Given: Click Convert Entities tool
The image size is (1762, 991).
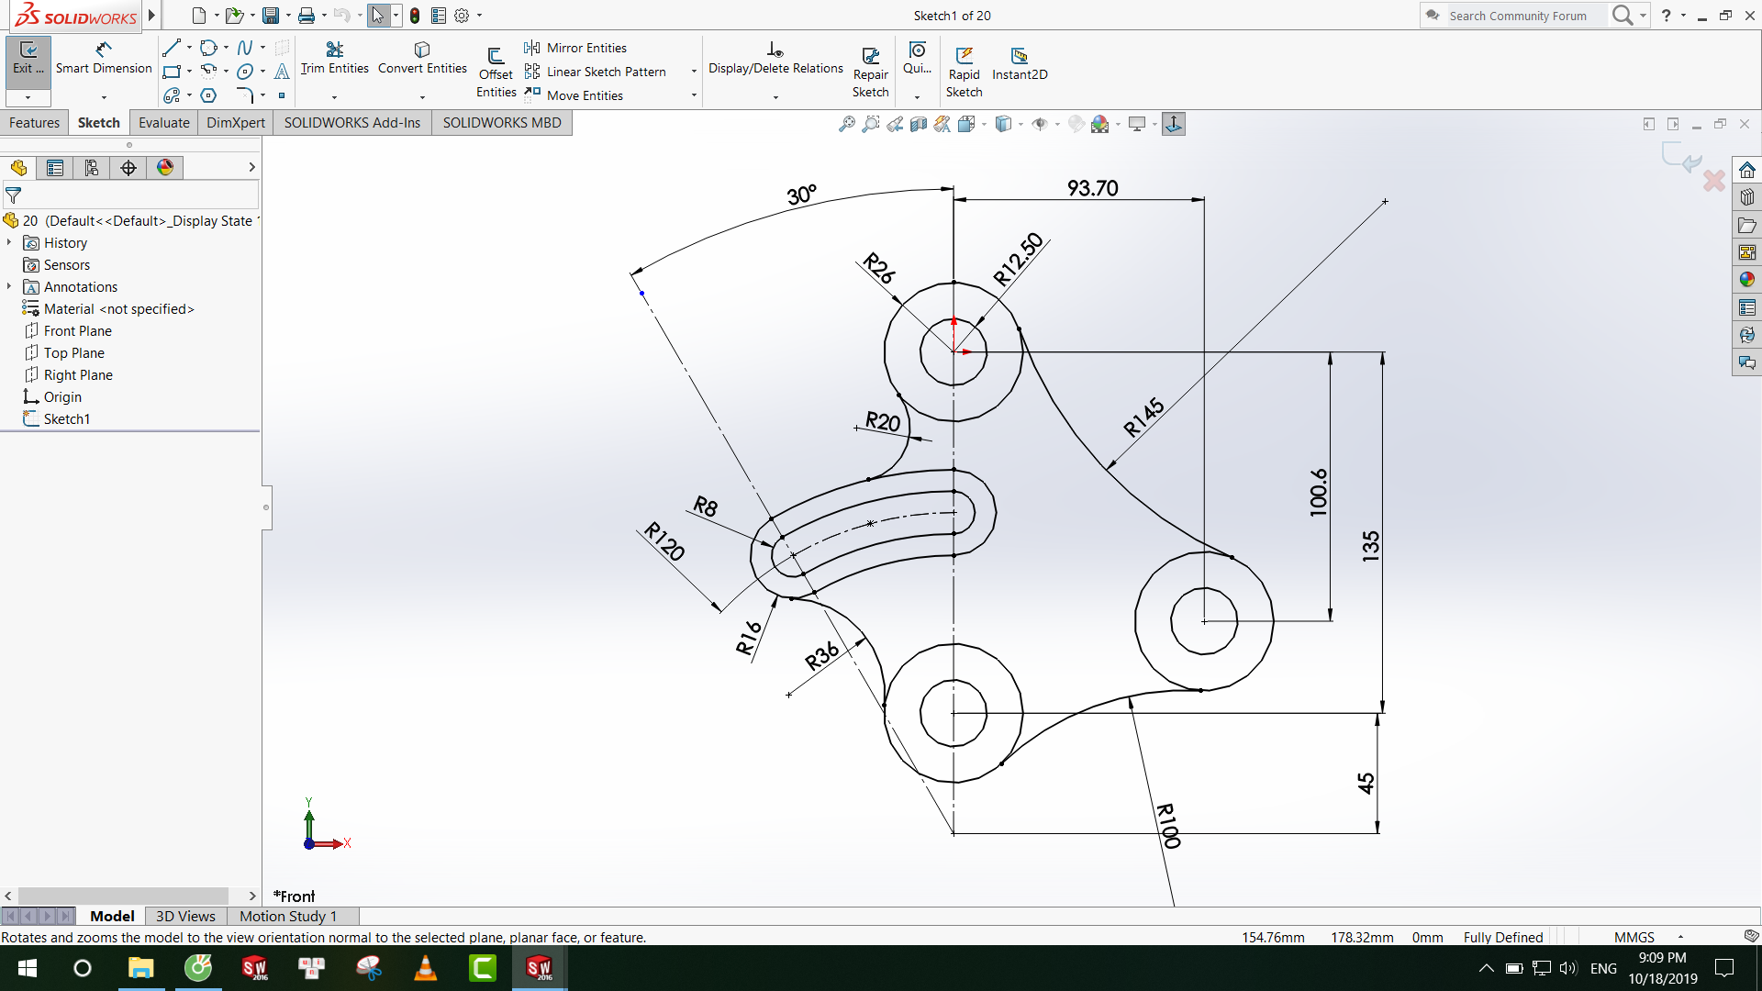Looking at the screenshot, I should (x=422, y=58).
